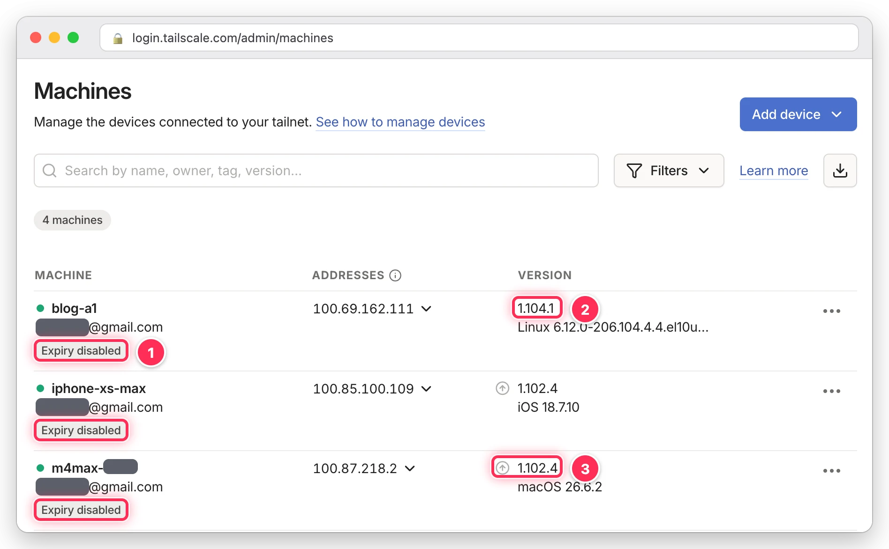
Task: Click the lock icon in address bar
Action: [118, 38]
